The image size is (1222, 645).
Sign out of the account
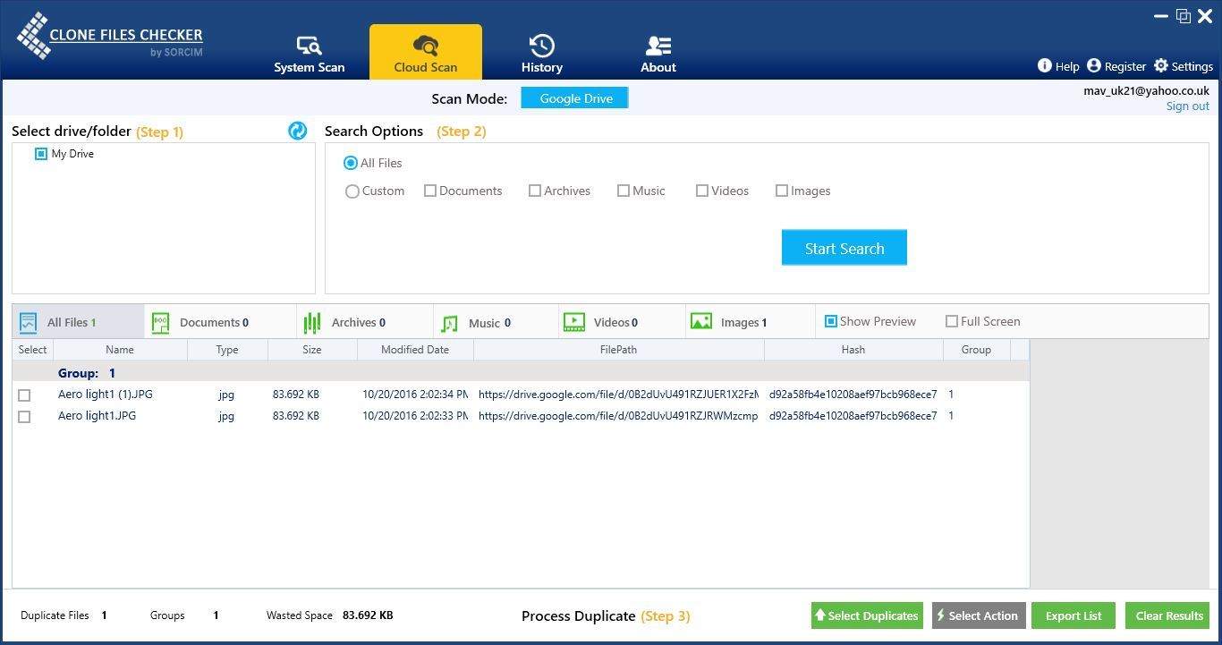pyautogui.click(x=1187, y=106)
